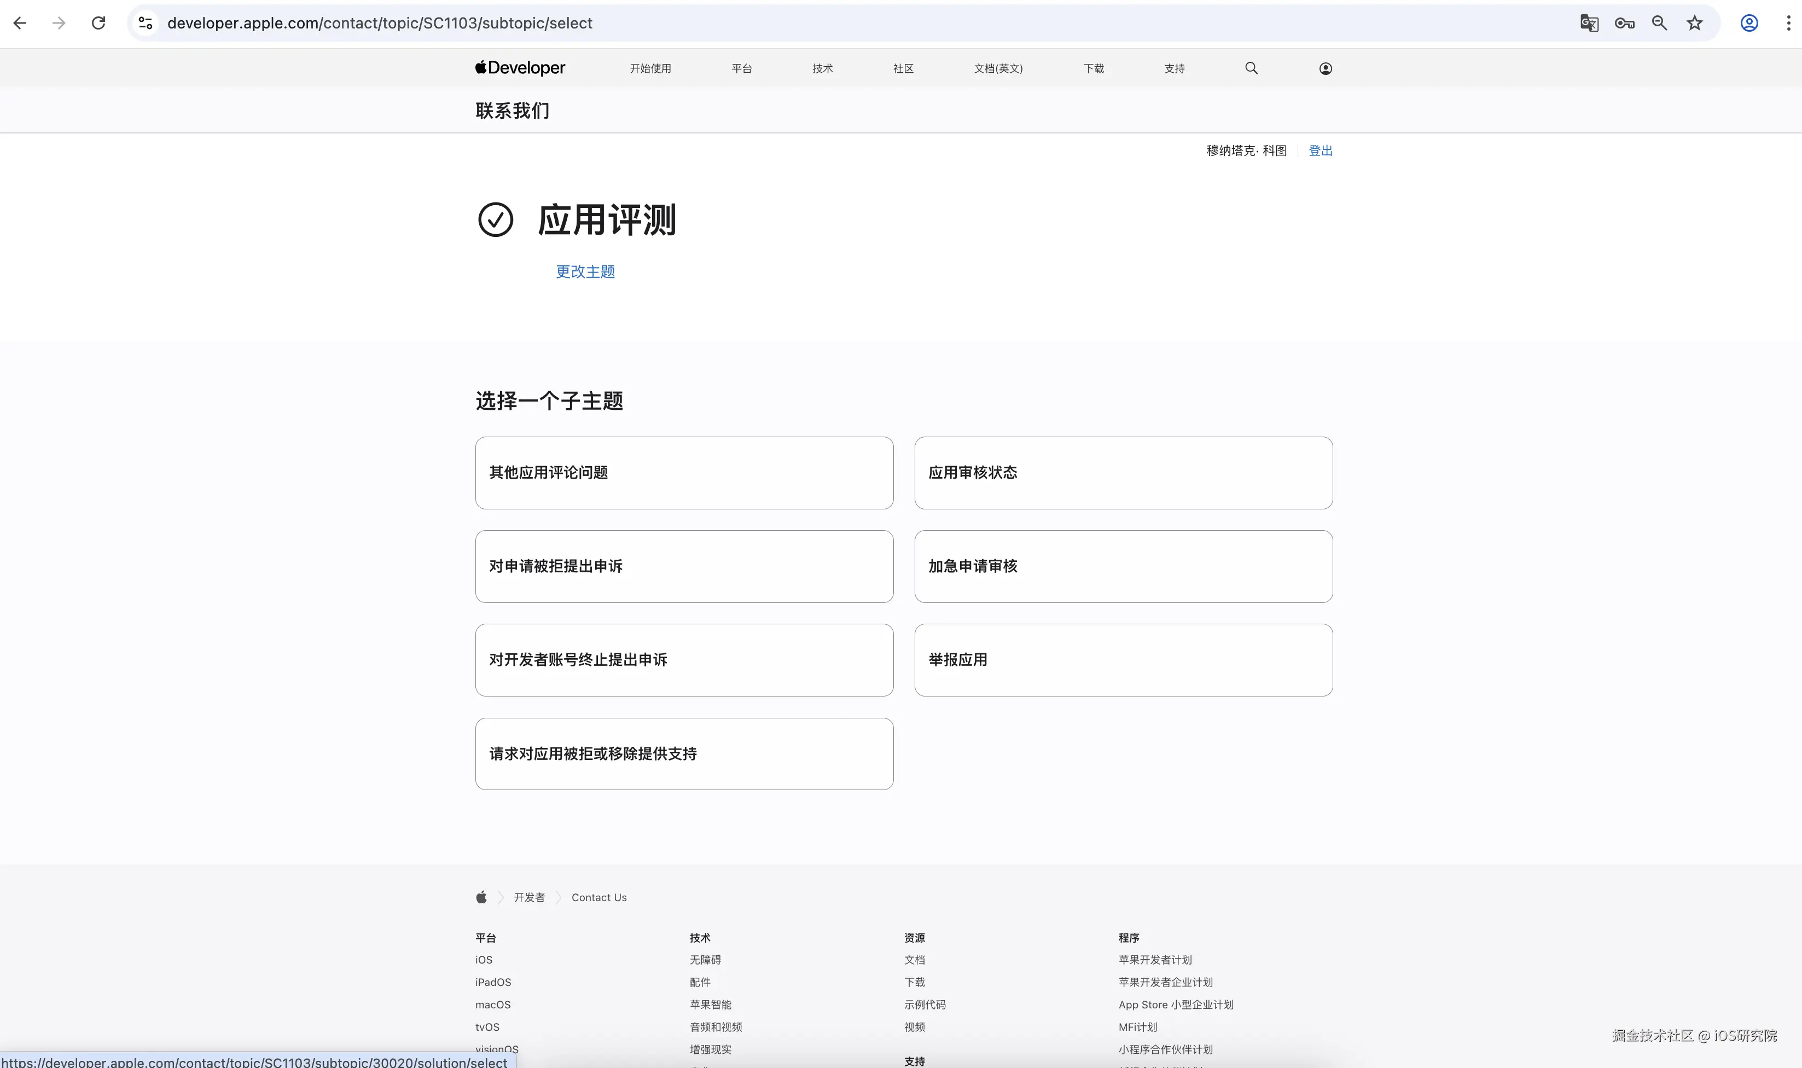The width and height of the screenshot is (1802, 1068).
Task: Click Apple Developer search magnifier icon
Action: click(x=1252, y=68)
